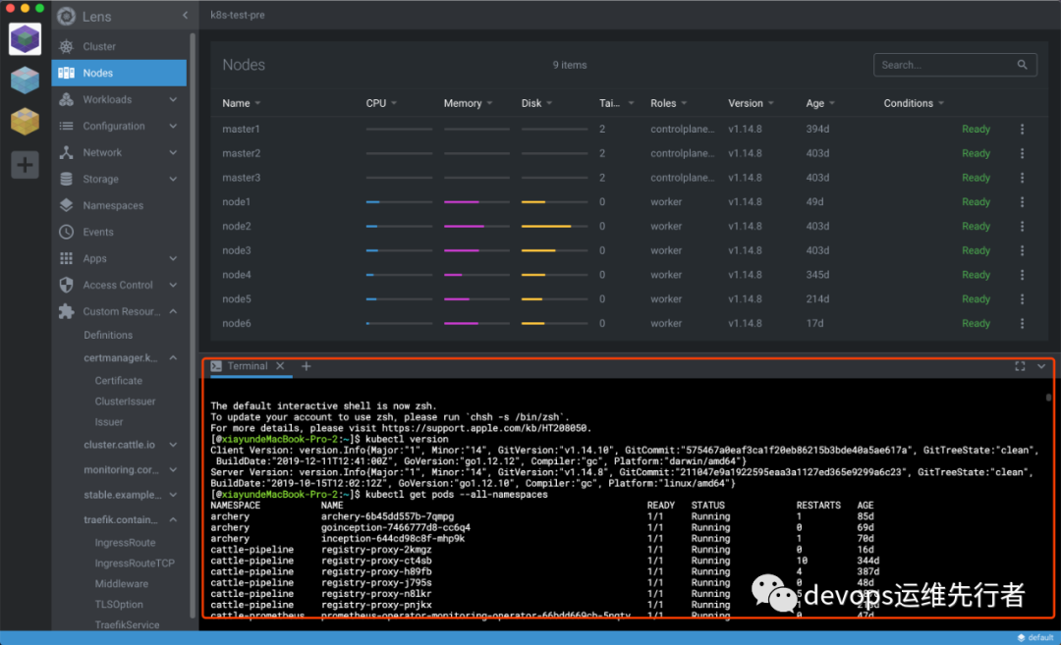This screenshot has height=645, width=1061.
Task: Switch to the blue cube cluster
Action: tap(25, 81)
